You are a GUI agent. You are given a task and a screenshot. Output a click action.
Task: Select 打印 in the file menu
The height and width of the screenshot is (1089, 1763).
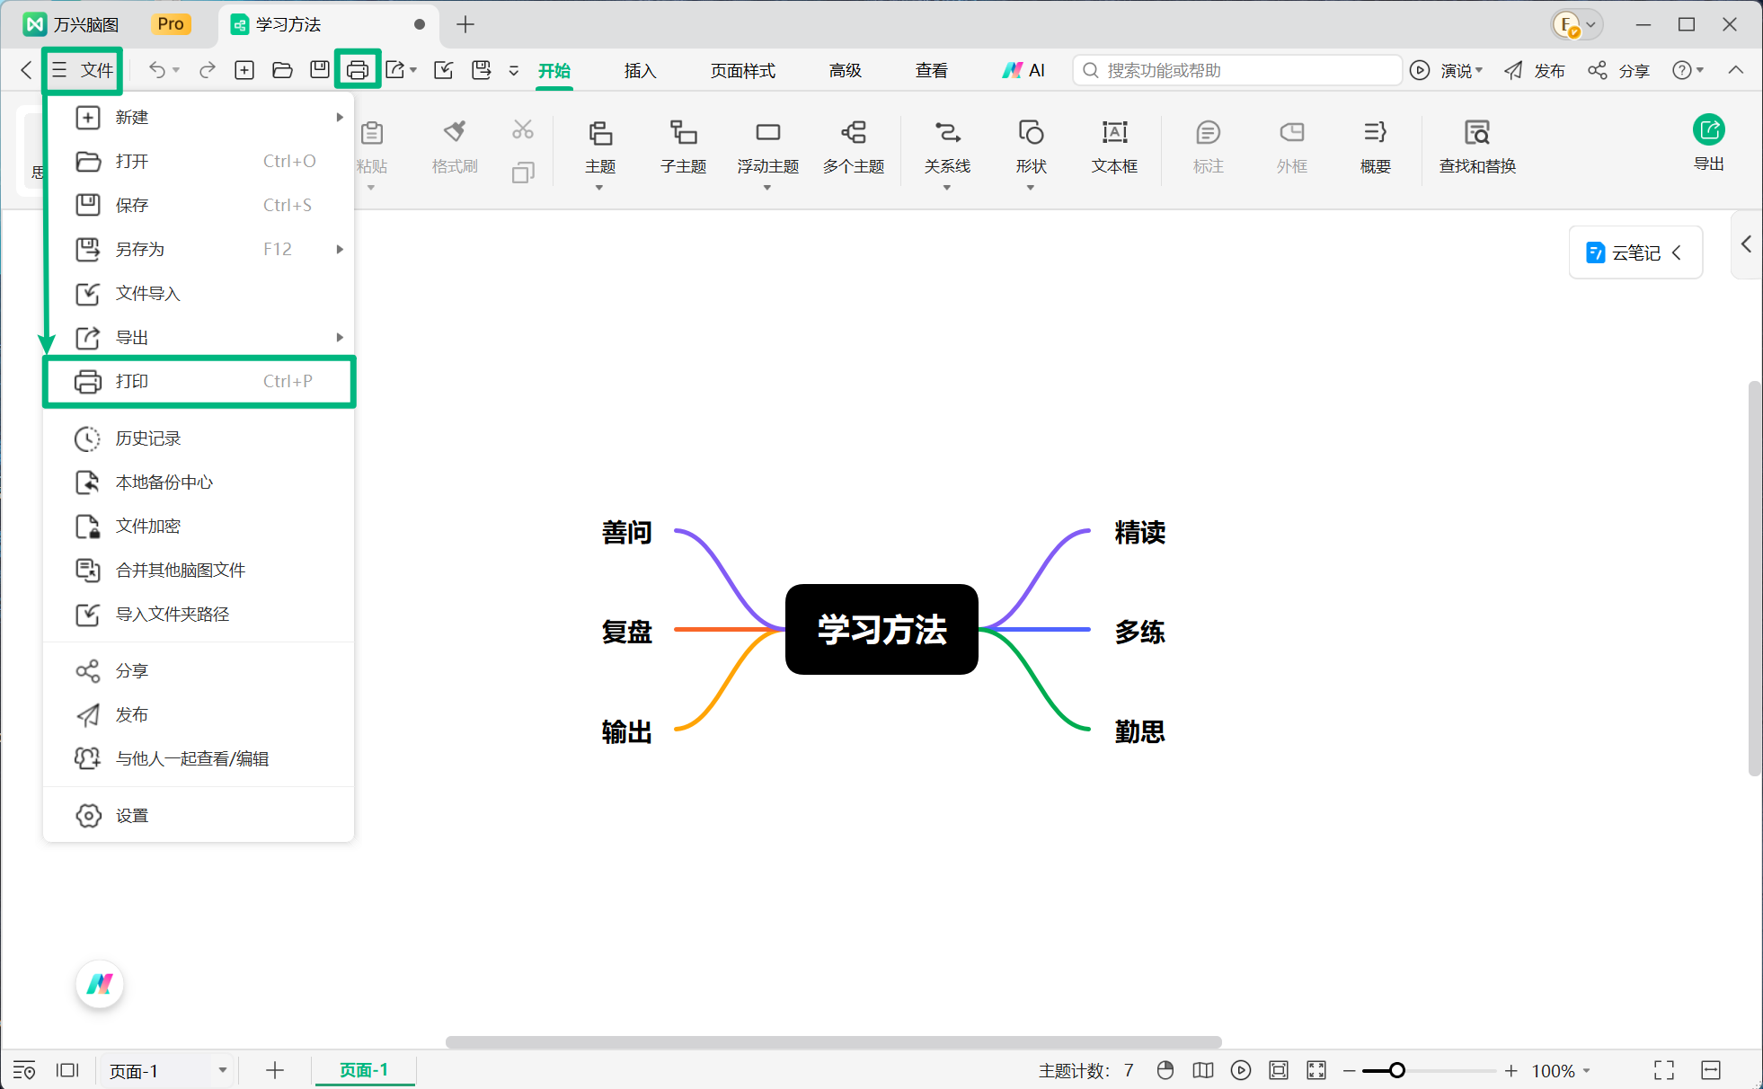[199, 381]
